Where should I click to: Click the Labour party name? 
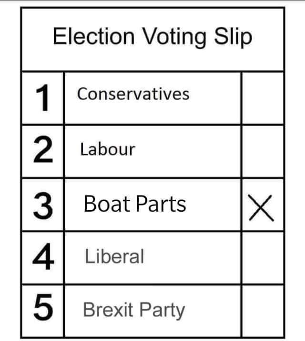pyautogui.click(x=108, y=149)
